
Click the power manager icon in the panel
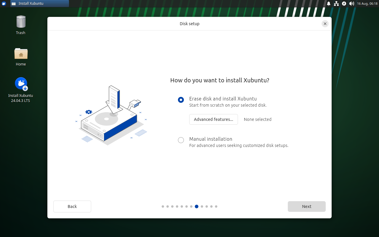tap(344, 4)
